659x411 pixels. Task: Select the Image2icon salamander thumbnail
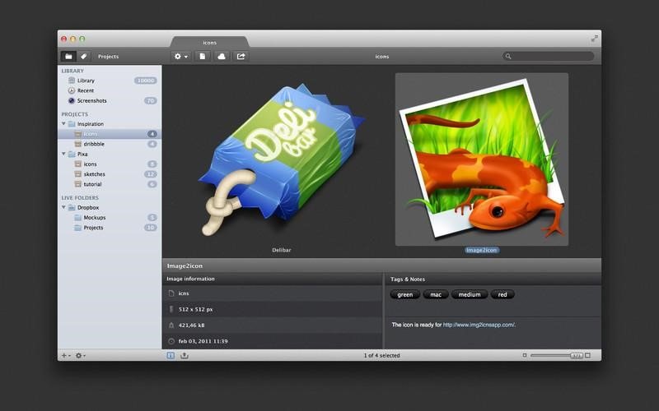click(482, 159)
